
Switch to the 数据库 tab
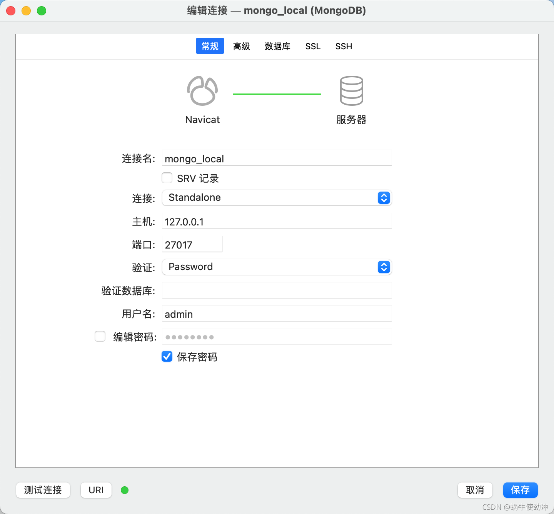(x=278, y=46)
